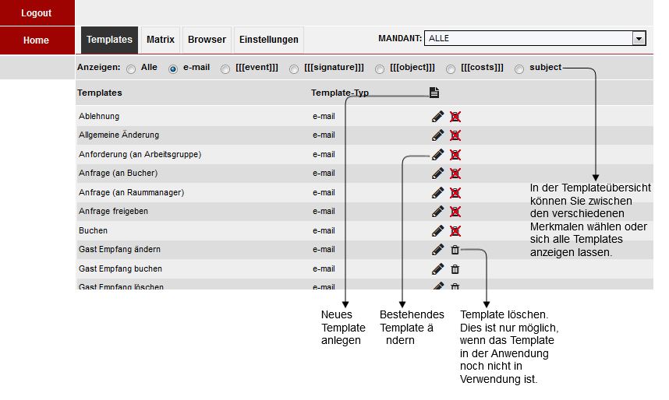
Task: Click crossed-out delete icon for Allgemeine Änderung
Action: (455, 135)
